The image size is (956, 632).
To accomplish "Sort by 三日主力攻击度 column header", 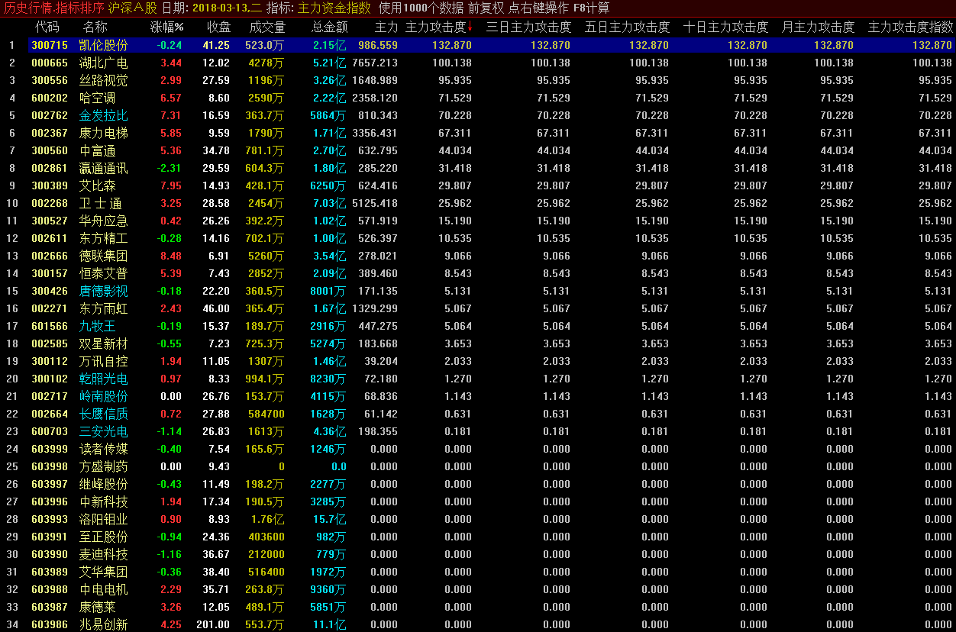I will pyautogui.click(x=528, y=27).
